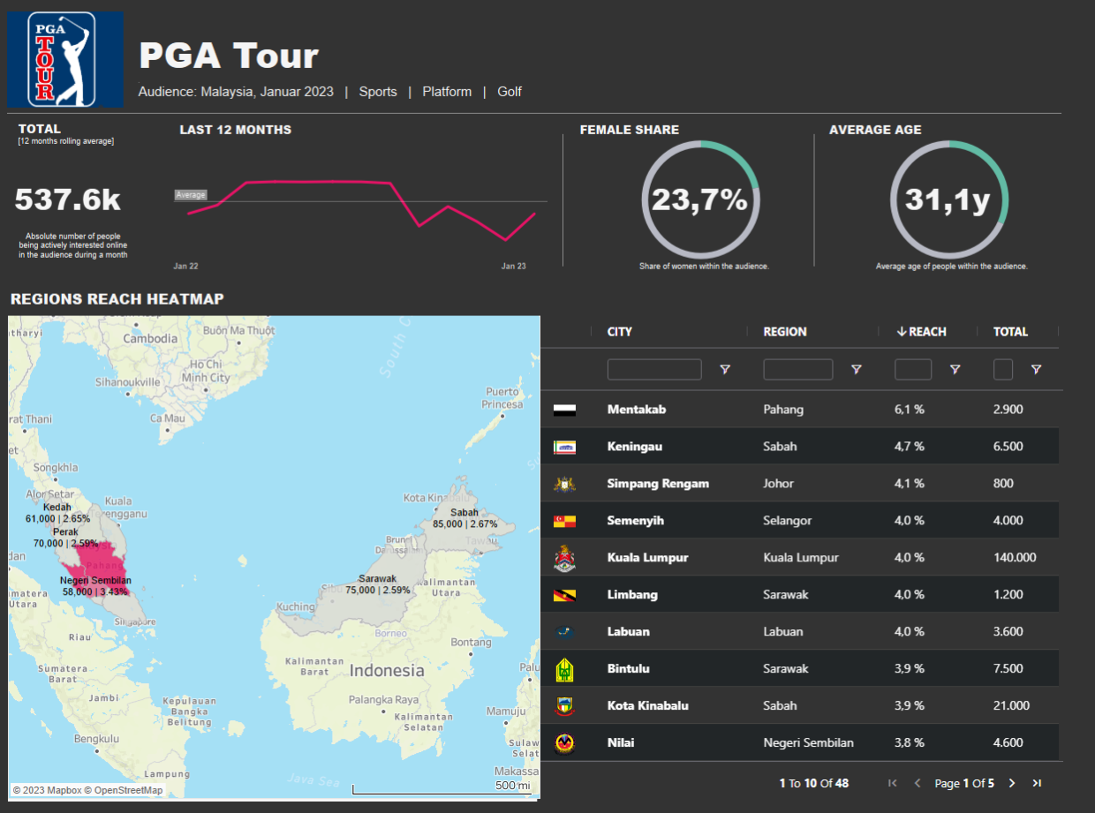Click the Kota Kinabalu crest icon
The width and height of the screenshot is (1095, 813).
click(565, 706)
